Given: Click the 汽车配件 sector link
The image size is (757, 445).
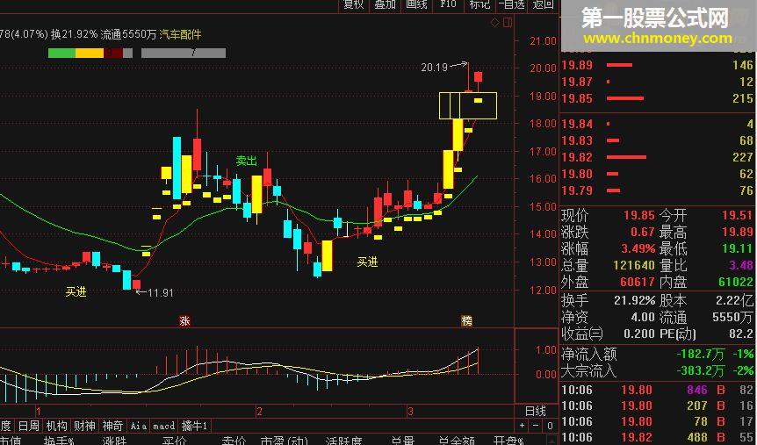Looking at the screenshot, I should click(181, 34).
